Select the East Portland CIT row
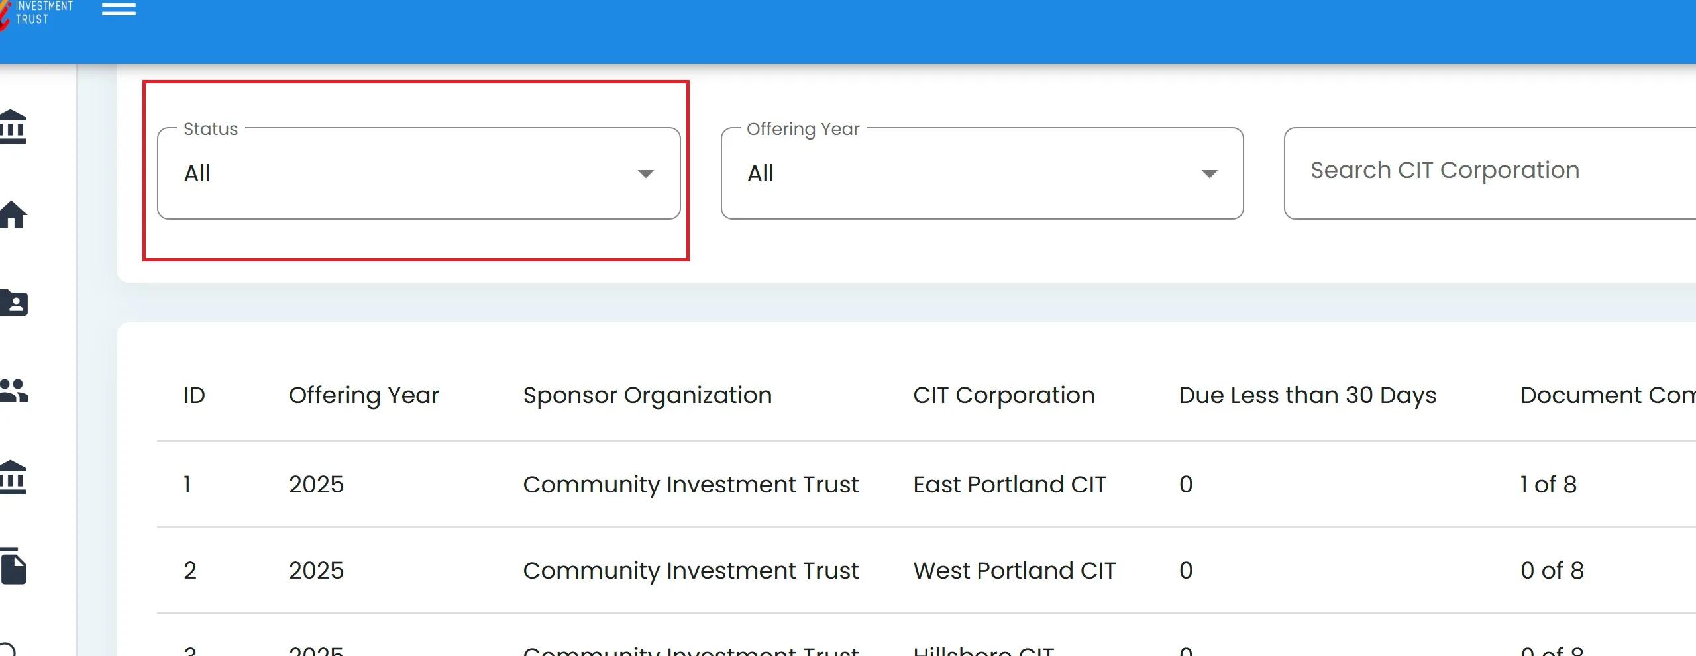 click(1009, 485)
